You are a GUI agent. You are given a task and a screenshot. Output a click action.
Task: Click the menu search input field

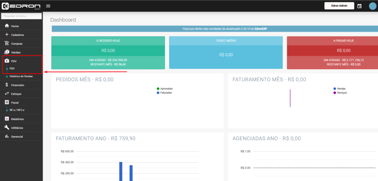click(x=21, y=16)
